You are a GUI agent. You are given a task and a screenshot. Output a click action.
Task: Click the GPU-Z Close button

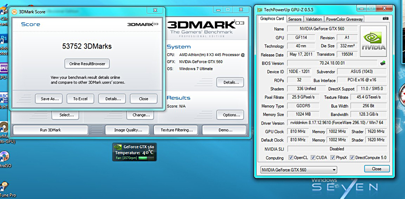point(376,169)
